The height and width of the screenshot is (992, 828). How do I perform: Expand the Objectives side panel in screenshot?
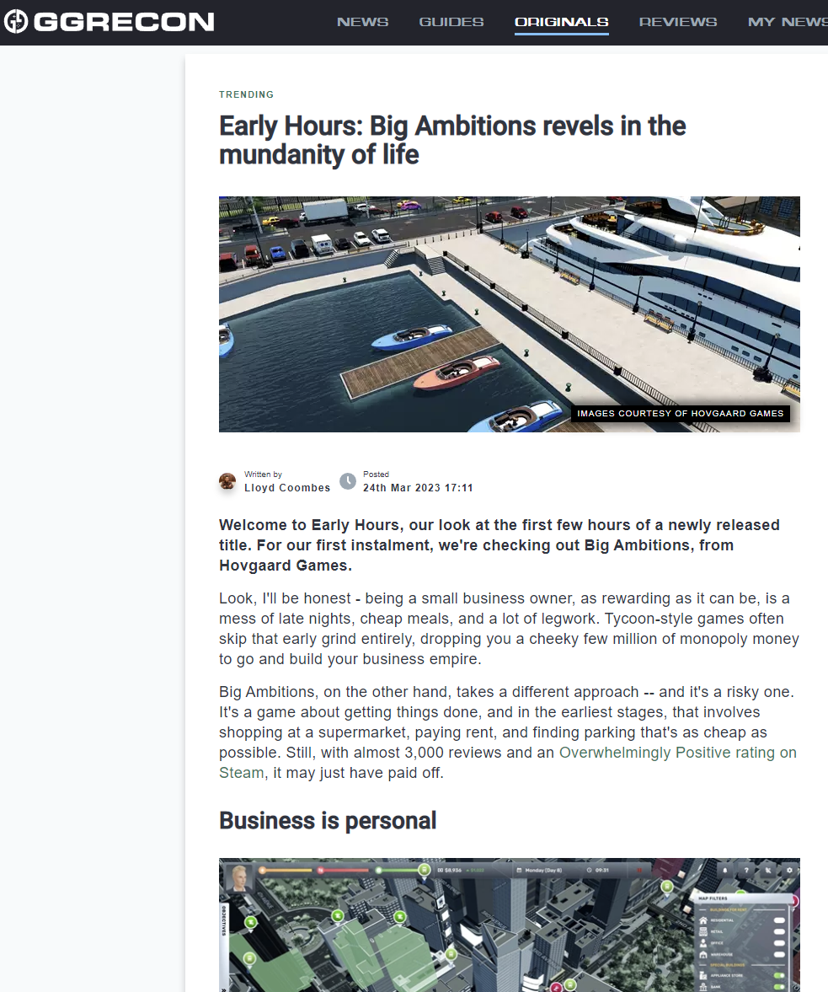(224, 920)
